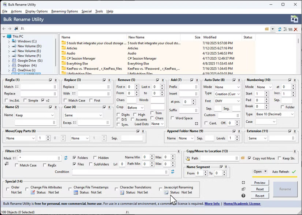Open the Renaming Options menu
The image size is (302, 215).
[x=64, y=11]
